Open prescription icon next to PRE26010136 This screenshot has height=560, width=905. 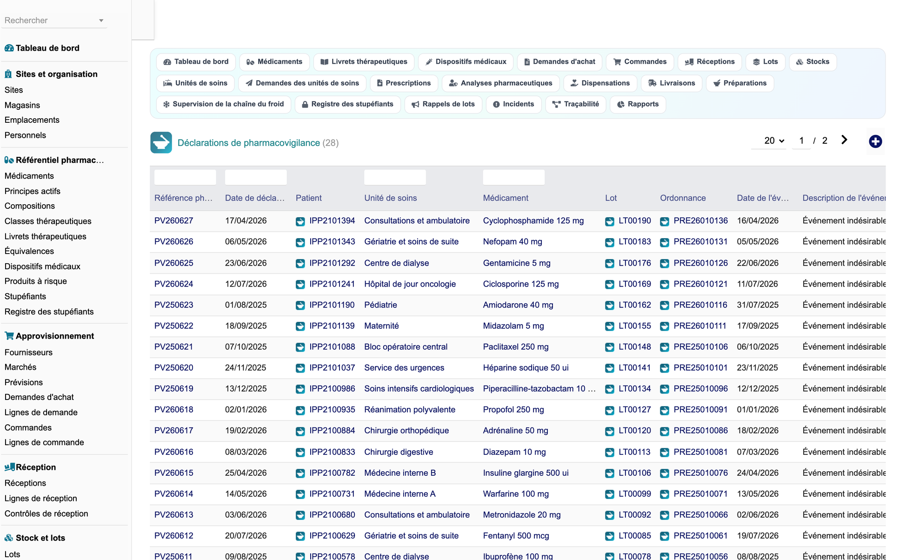[x=665, y=221]
